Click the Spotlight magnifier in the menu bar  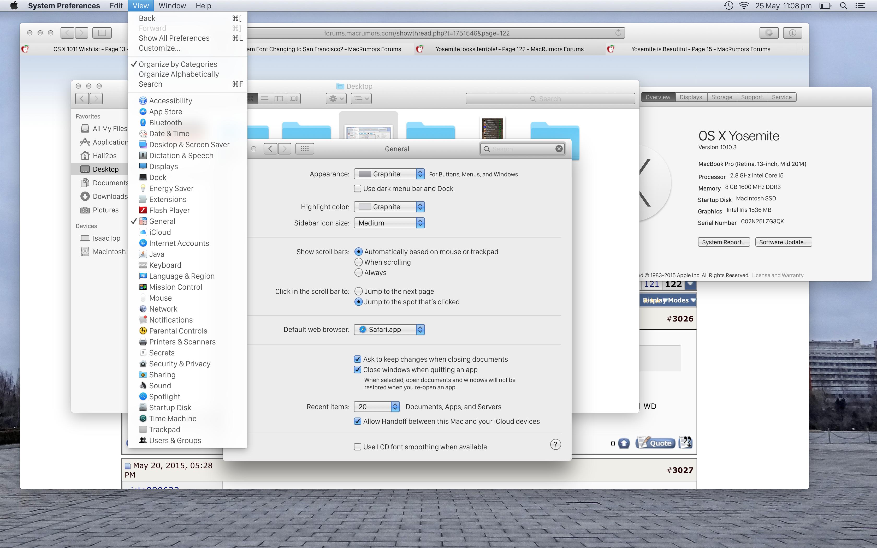click(x=843, y=6)
